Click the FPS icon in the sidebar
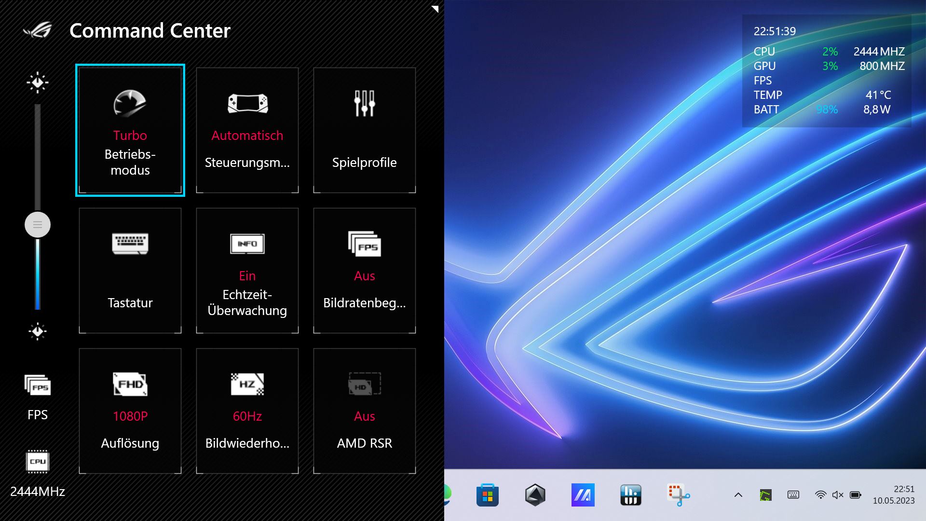 click(x=38, y=386)
